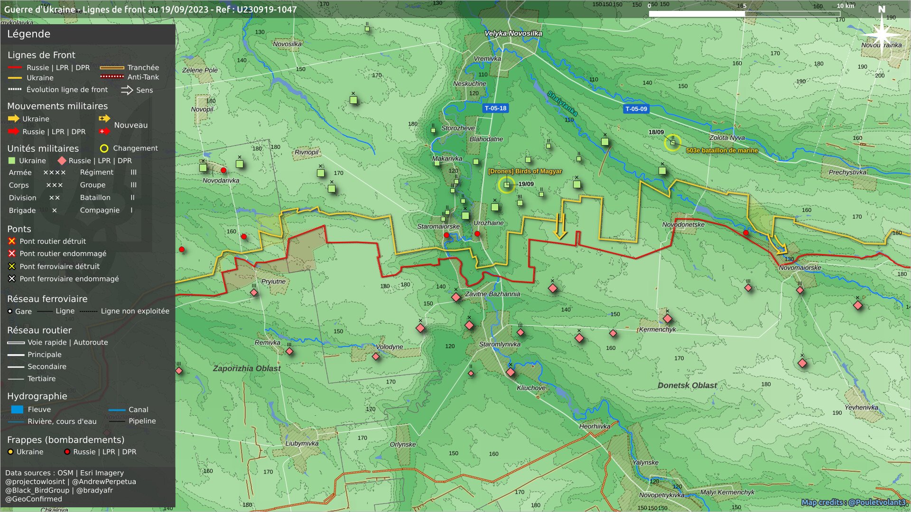The height and width of the screenshot is (512, 911).
Task: Click the Russian diamond marker right of Remivka
Action: point(289,351)
